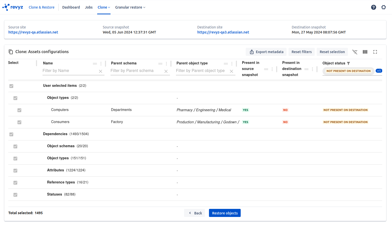Viewport: 392px width, 226px height.
Task: Toggle the Dependencies checkbox
Action: [11, 134]
